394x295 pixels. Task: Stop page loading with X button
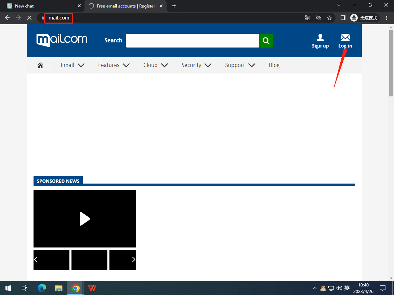point(29,18)
